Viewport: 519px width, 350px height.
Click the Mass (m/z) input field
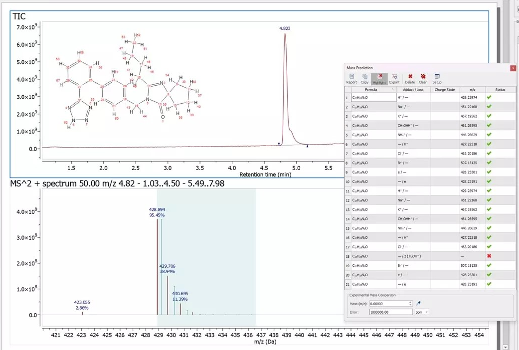click(388, 303)
